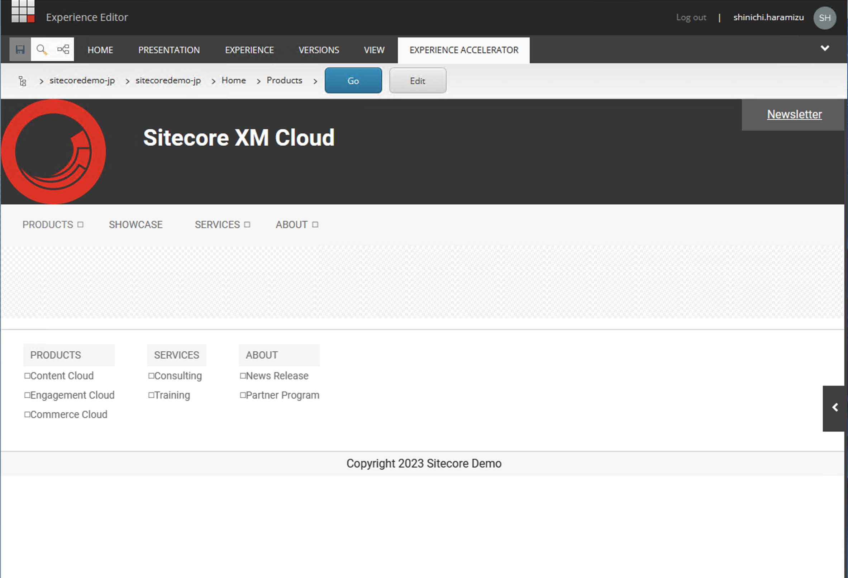The image size is (848, 578).
Task: Click the Save disk icon
Action: [x=20, y=49]
